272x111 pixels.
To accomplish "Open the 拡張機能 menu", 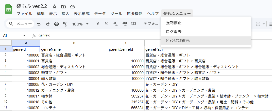I will pyautogui.click(x=134, y=13).
